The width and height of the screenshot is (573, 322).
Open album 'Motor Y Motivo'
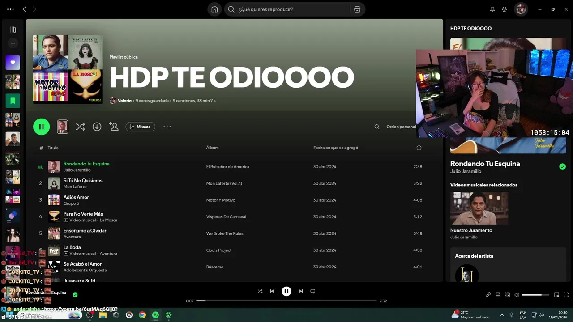point(221,200)
